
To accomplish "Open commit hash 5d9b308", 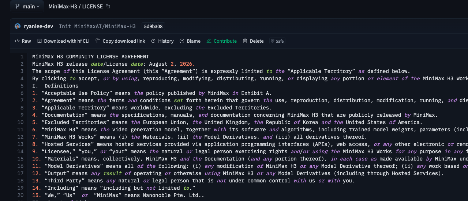I will tap(154, 26).
